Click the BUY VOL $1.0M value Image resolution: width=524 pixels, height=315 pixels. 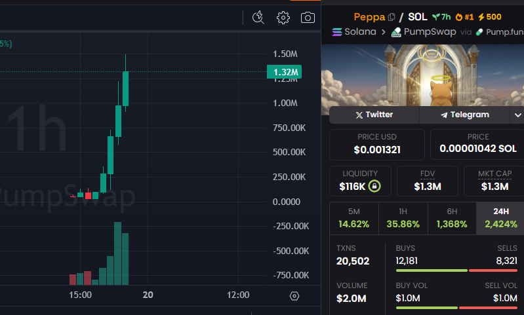coord(408,298)
